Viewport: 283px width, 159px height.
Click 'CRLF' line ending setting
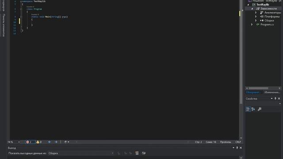(x=238, y=142)
